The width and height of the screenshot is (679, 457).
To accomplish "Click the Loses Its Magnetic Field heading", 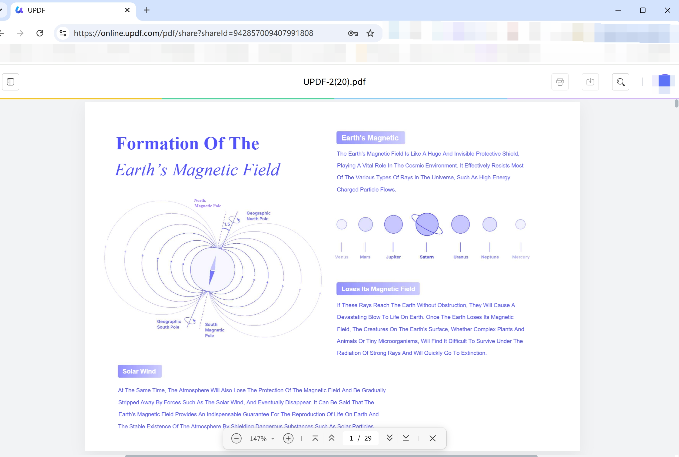I will [378, 289].
